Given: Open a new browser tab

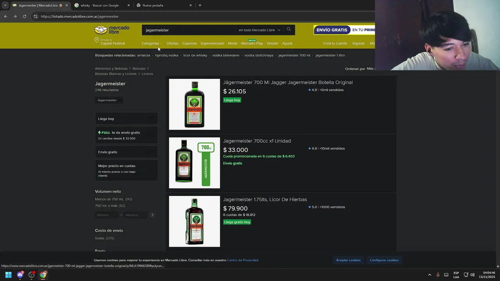Looking at the screenshot, I should pyautogui.click(x=200, y=5).
